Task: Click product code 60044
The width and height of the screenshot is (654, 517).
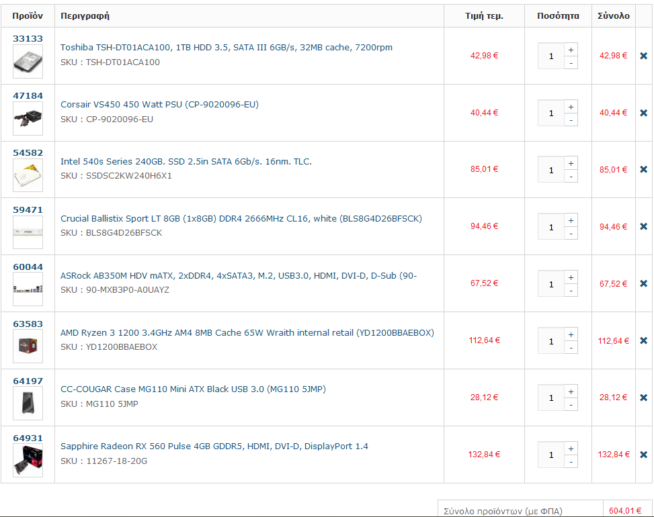Action: (28, 267)
